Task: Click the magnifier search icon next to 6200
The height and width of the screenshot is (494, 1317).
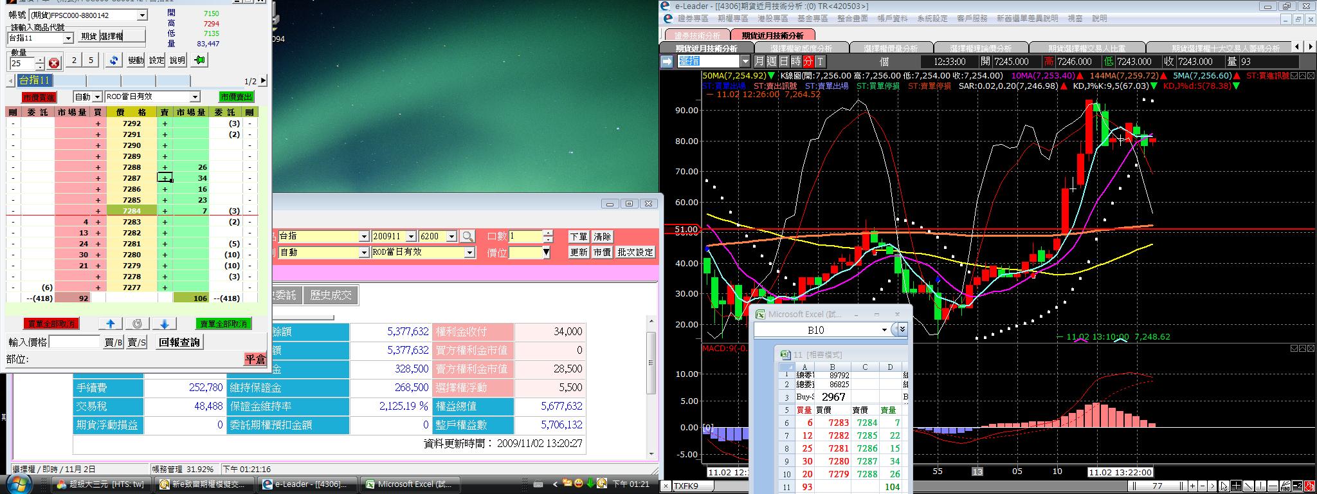Action: point(468,237)
